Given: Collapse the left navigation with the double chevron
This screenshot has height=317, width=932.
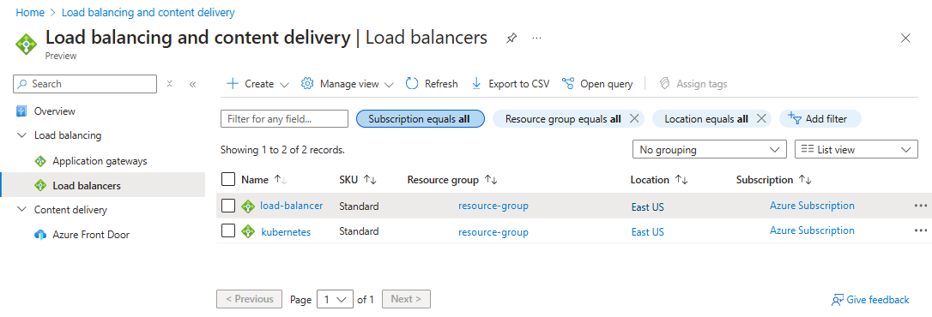Looking at the screenshot, I should tap(192, 84).
